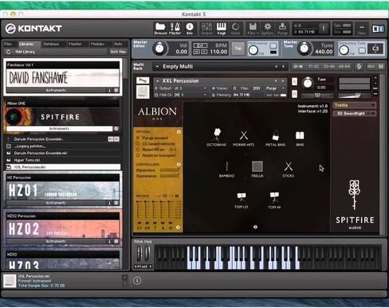The width and height of the screenshot is (389, 308).
Task: Toggle the instrument Mute M button
Action: click(294, 94)
